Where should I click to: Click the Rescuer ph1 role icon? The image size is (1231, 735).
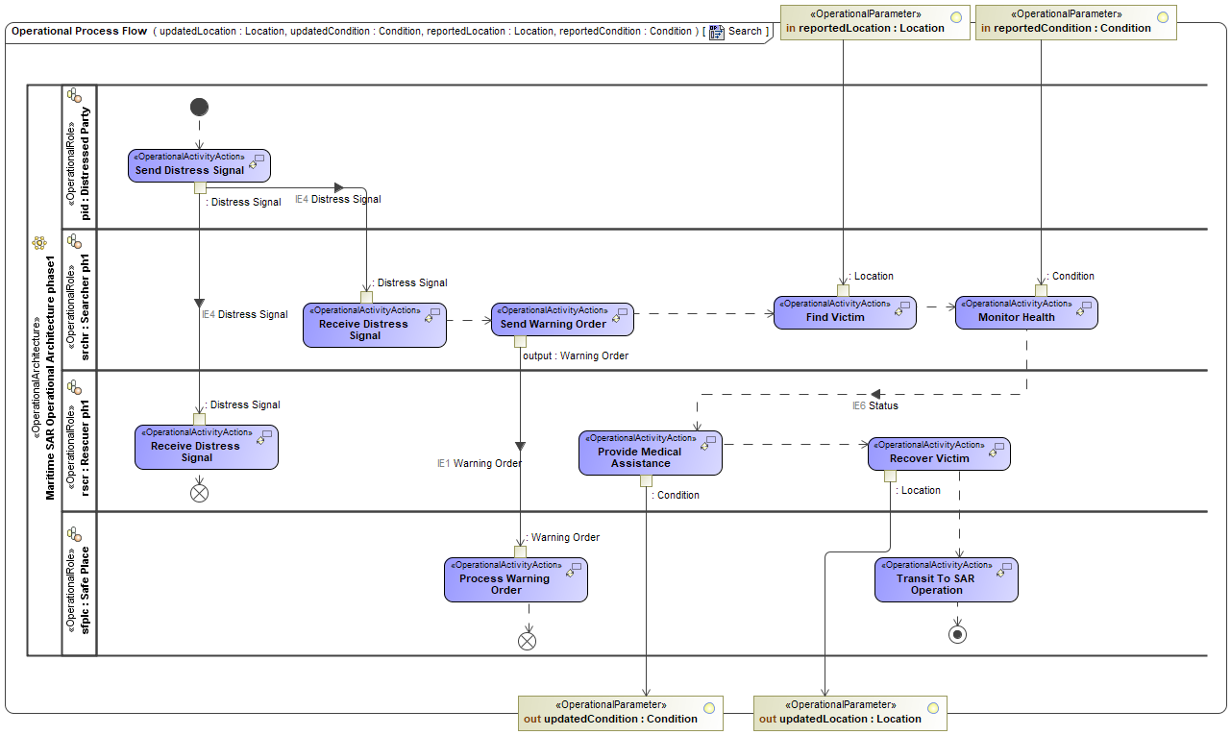pos(74,387)
